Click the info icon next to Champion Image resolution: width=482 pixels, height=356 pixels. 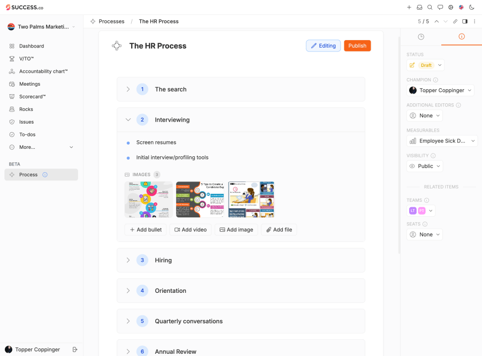(x=435, y=80)
